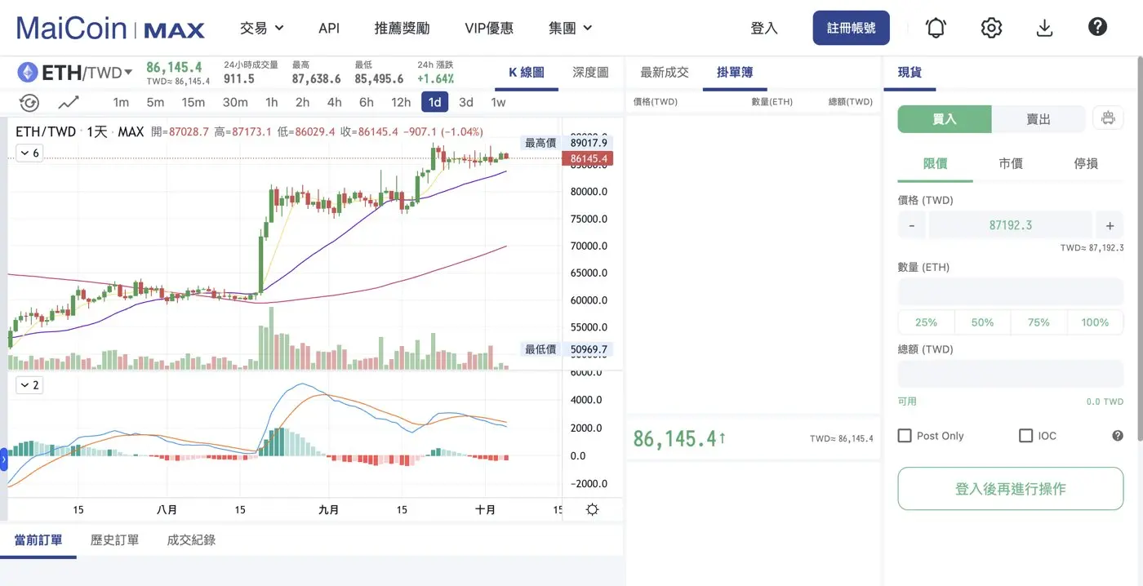Switch to 深度圖 tab
Viewport: 1143px width, 586px height.
coord(590,73)
